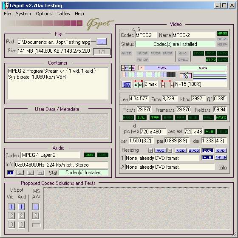
Task: Click the NTSC standard indicator
Action: (221, 117)
